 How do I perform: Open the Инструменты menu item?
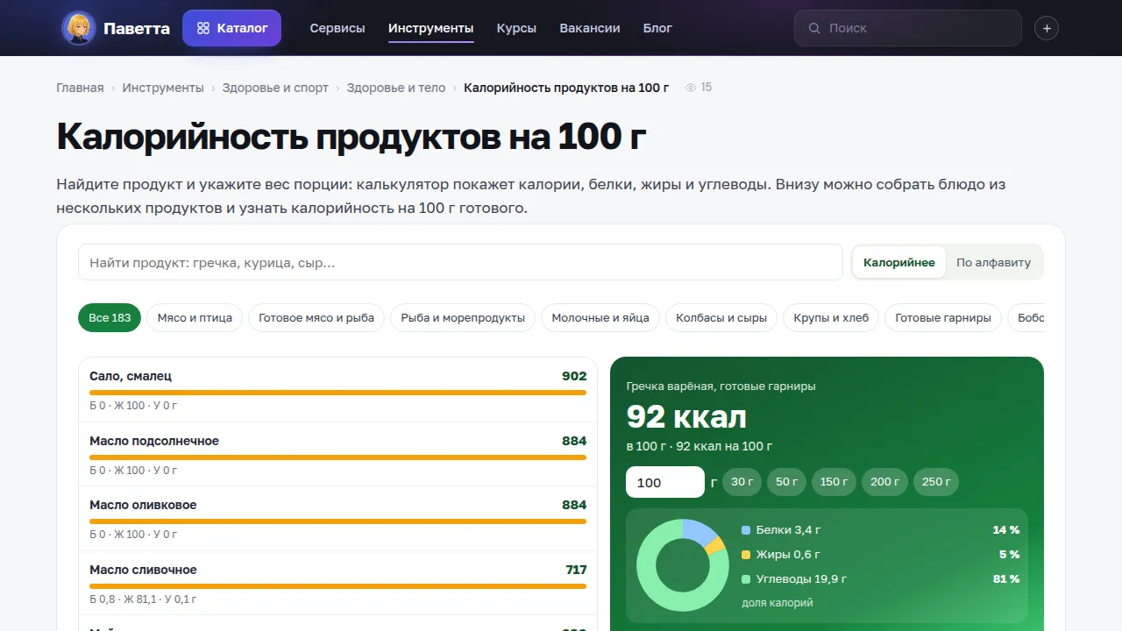point(431,28)
